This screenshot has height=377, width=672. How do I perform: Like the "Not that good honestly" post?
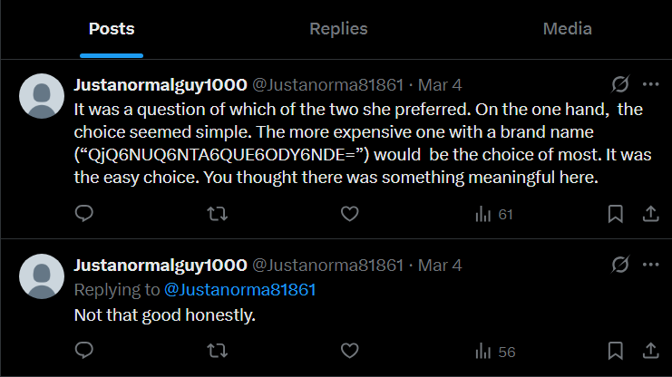[350, 351]
